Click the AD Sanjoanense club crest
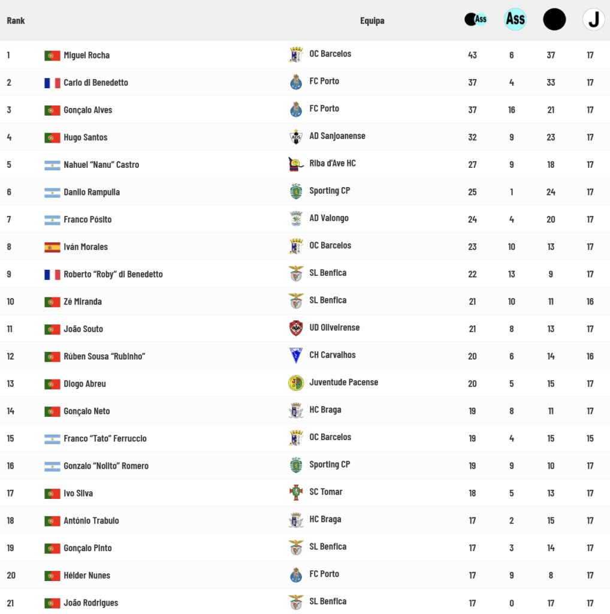Screen dimensions: 610x614 296,137
